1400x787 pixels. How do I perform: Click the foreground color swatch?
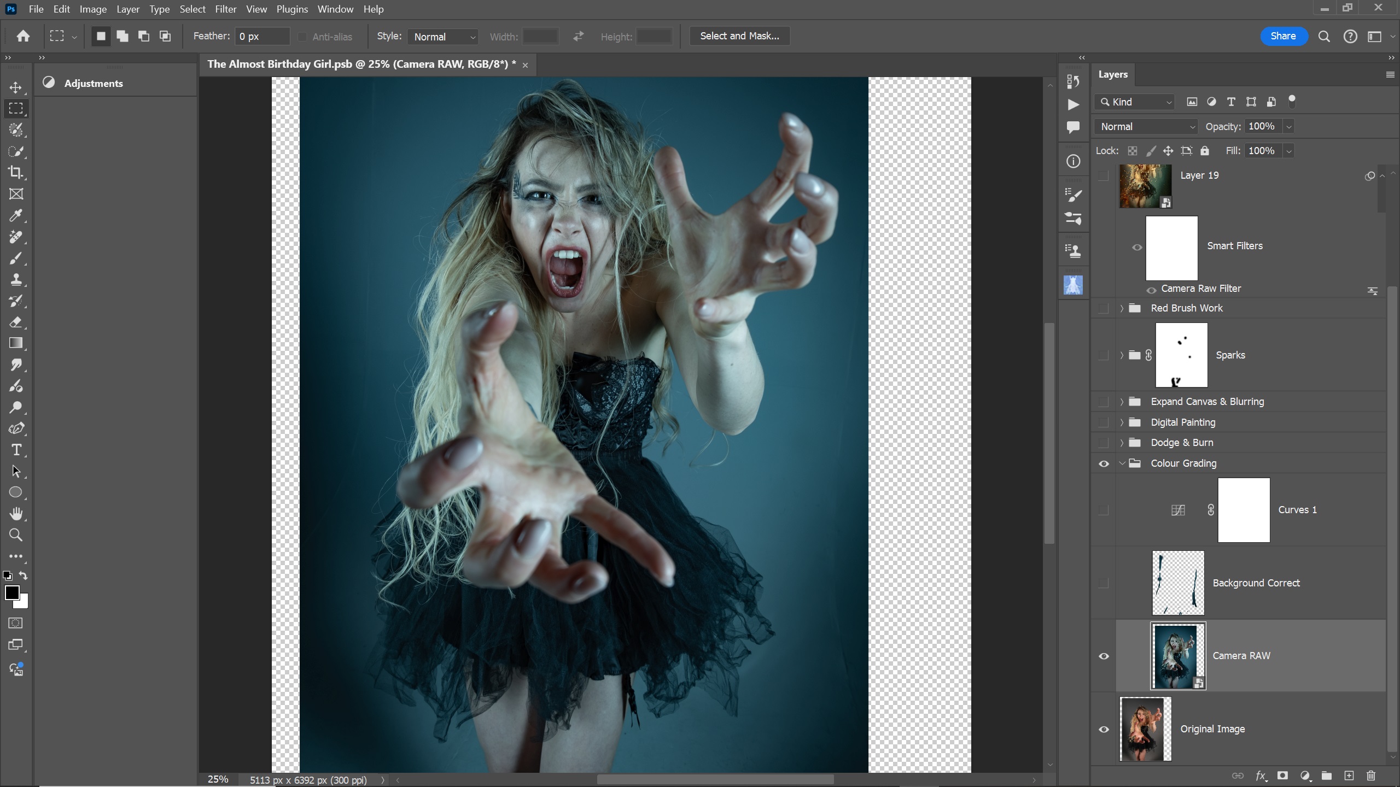tap(11, 592)
